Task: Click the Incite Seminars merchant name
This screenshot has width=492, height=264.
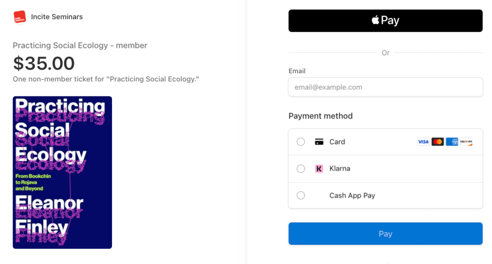Action: [57, 17]
